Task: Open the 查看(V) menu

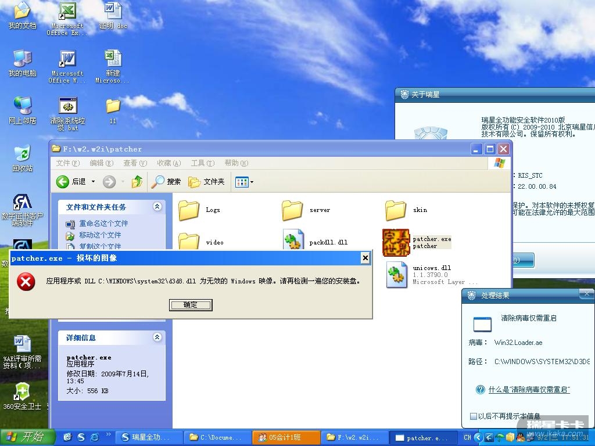Action: tap(135, 163)
